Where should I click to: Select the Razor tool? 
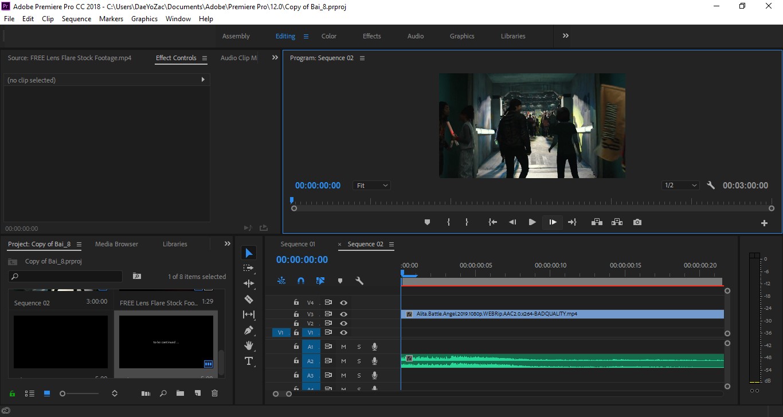249,299
